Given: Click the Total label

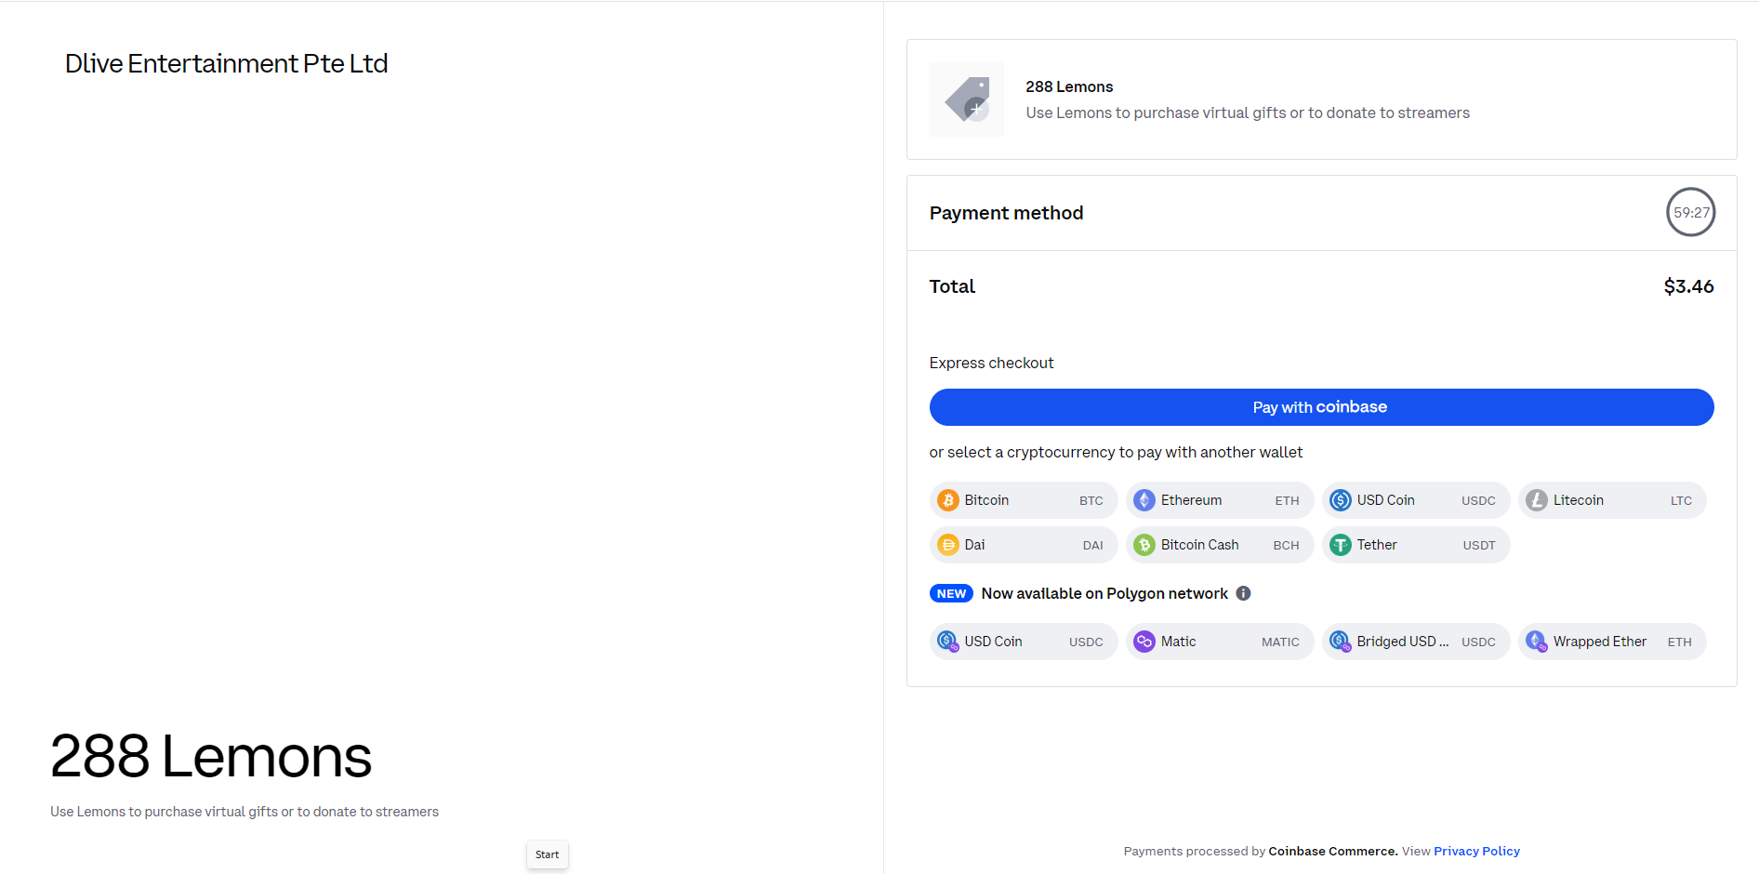Looking at the screenshot, I should point(952,286).
